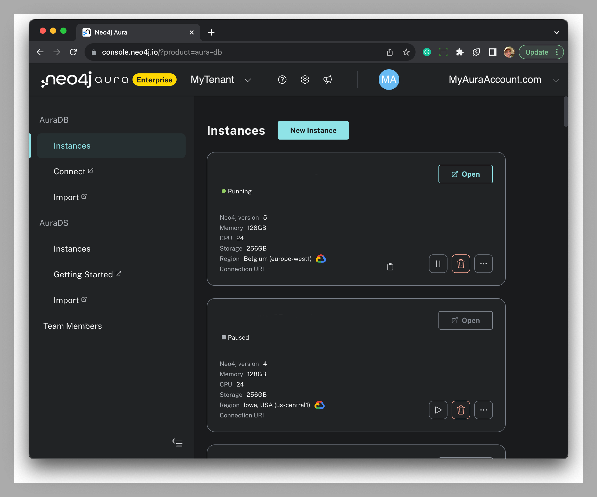The width and height of the screenshot is (597, 497).
Task: Click the green screenshot extension icon
Action: 443,52
